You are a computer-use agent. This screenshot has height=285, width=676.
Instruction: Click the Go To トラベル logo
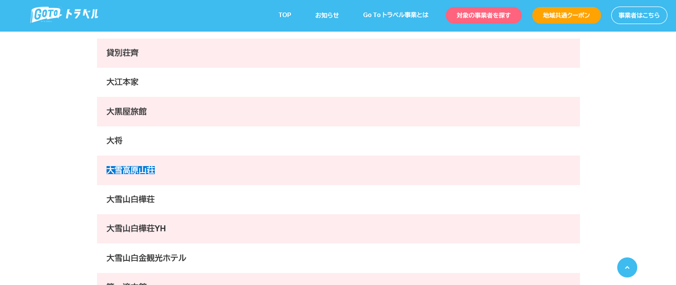(x=64, y=15)
